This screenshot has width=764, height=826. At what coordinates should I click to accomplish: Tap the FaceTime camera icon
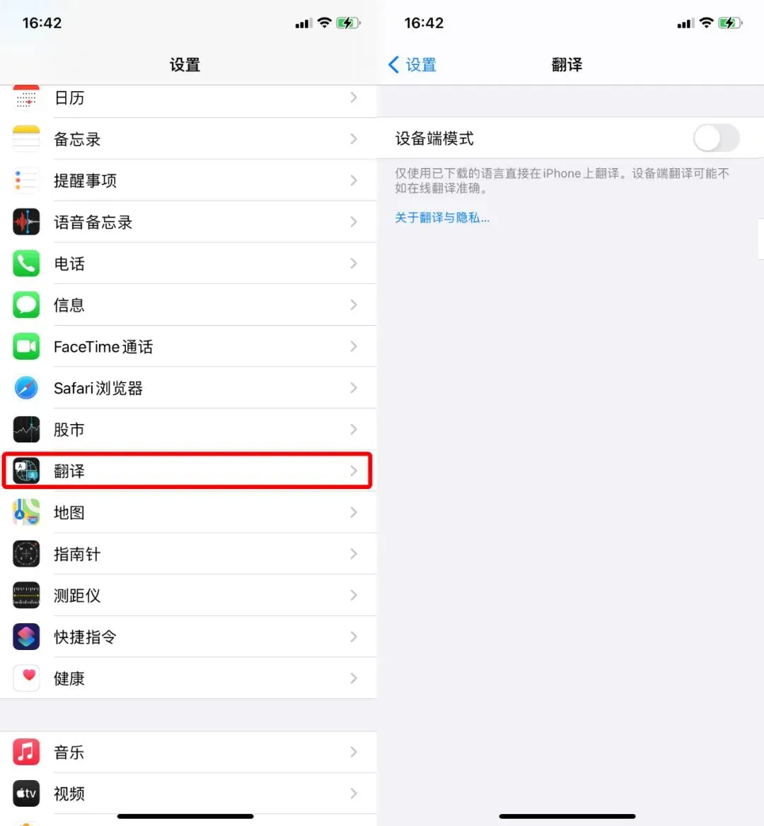pyautogui.click(x=26, y=347)
